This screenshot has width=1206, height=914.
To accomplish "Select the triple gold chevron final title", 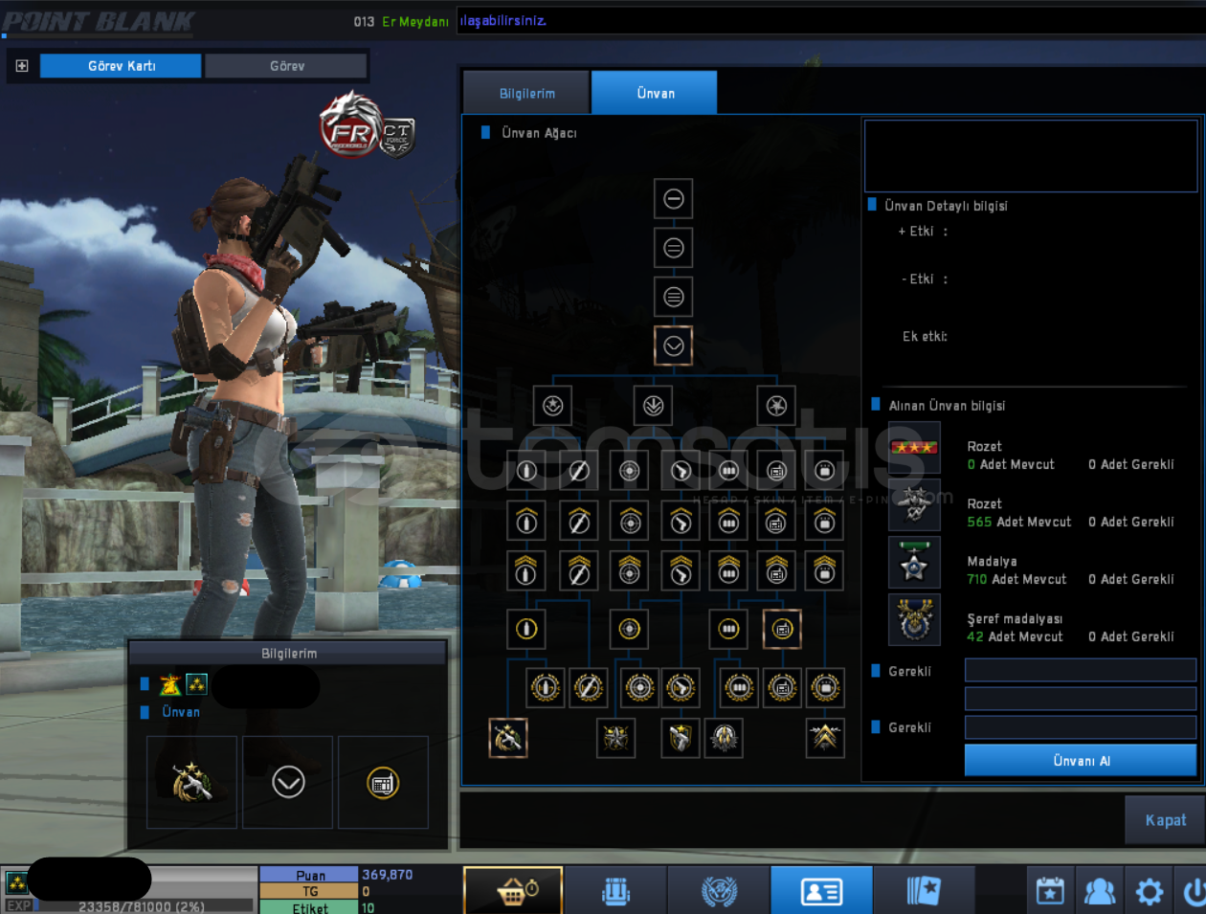I will [x=825, y=738].
